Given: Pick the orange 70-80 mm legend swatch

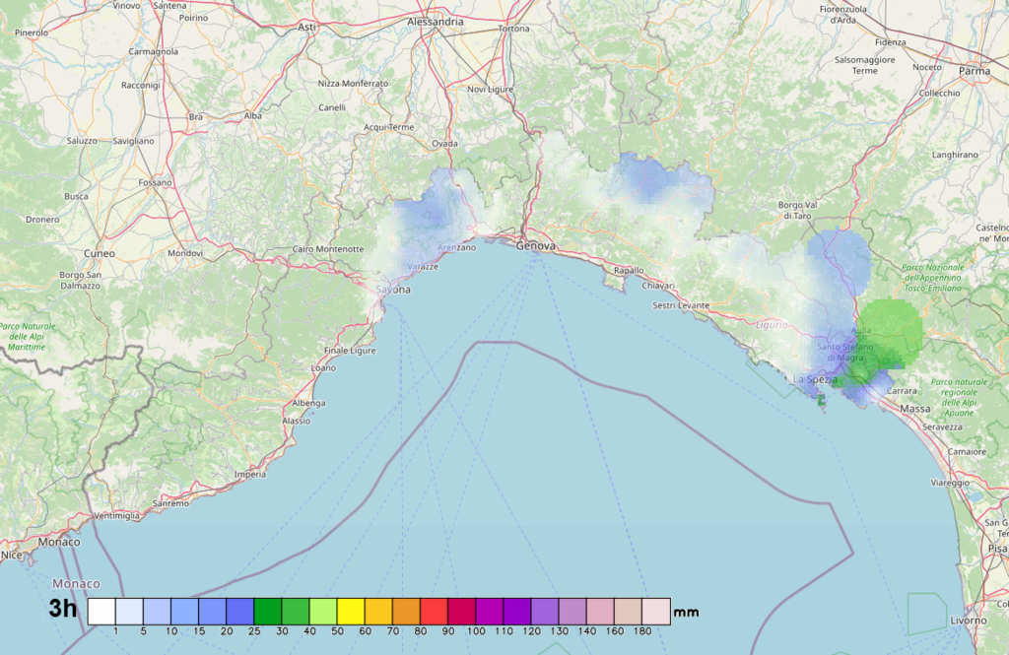Looking at the screenshot, I should pos(406,611).
